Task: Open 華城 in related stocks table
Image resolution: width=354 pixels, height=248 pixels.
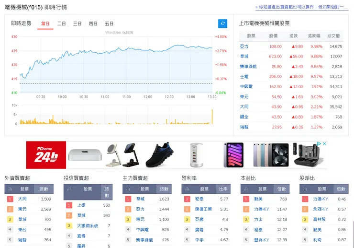Action: coord(244,57)
